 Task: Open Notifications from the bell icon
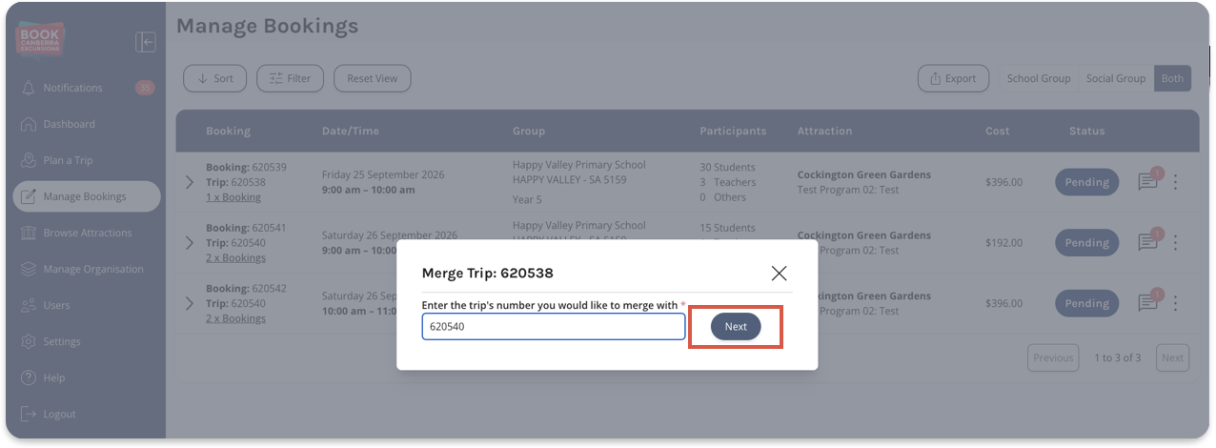(x=29, y=88)
